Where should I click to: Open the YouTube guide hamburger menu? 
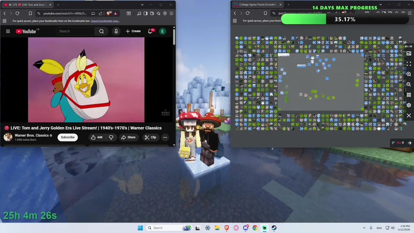8,31
